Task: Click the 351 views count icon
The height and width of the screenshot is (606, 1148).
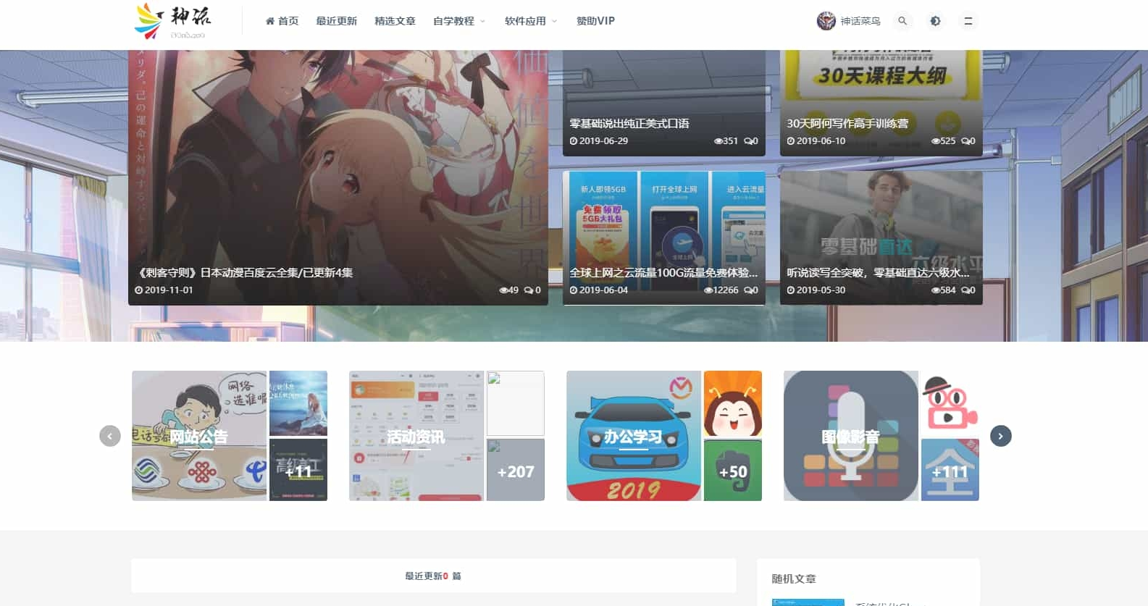Action: point(726,140)
